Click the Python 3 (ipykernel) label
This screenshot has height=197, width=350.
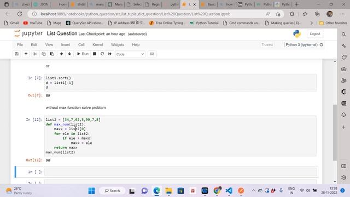301,45
